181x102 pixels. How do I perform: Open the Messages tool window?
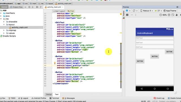click(x=68, y=98)
